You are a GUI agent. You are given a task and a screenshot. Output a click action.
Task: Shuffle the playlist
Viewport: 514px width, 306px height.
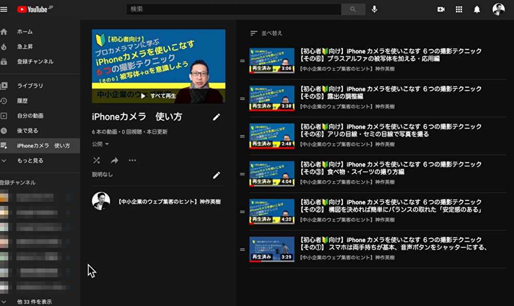pos(97,160)
